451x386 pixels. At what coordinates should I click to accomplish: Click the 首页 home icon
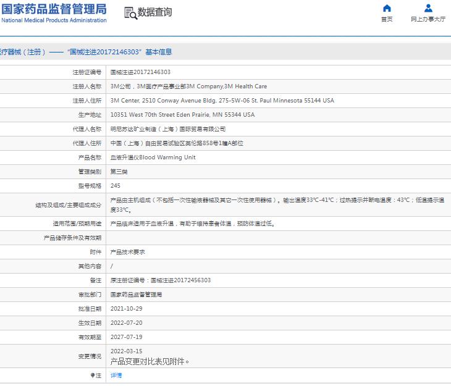pyautogui.click(x=387, y=8)
